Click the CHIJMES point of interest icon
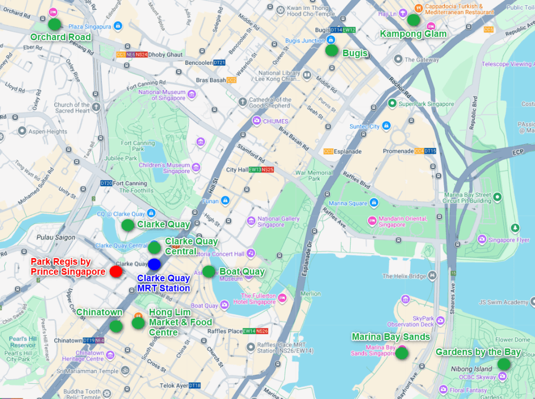 257,121
